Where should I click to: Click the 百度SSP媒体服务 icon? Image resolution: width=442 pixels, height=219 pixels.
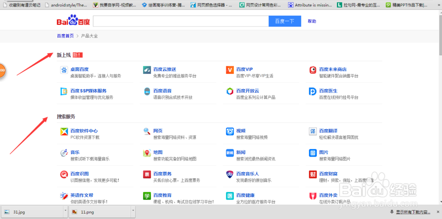coord(64,92)
